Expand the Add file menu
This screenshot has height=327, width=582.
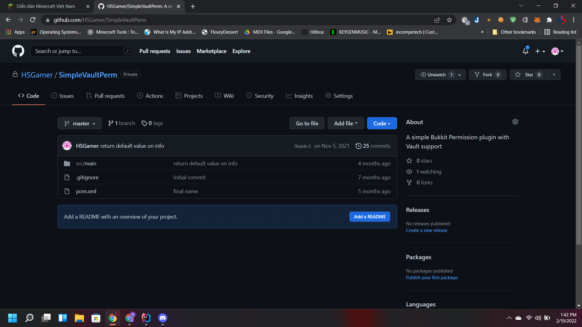(346, 124)
